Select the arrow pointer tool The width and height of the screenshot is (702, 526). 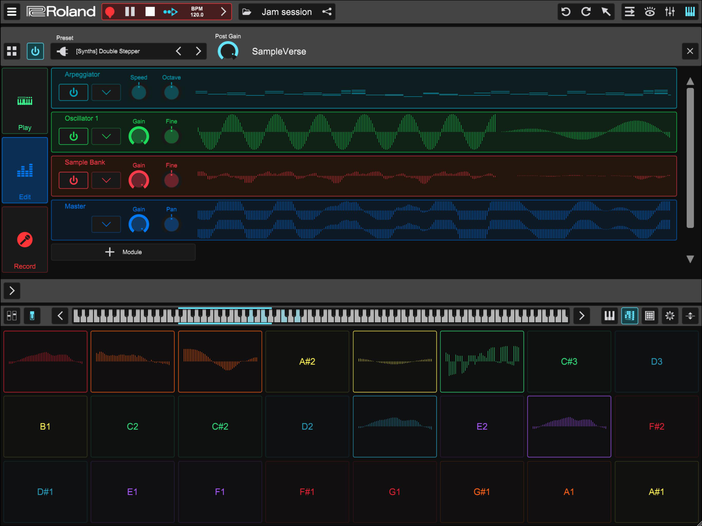coord(606,12)
